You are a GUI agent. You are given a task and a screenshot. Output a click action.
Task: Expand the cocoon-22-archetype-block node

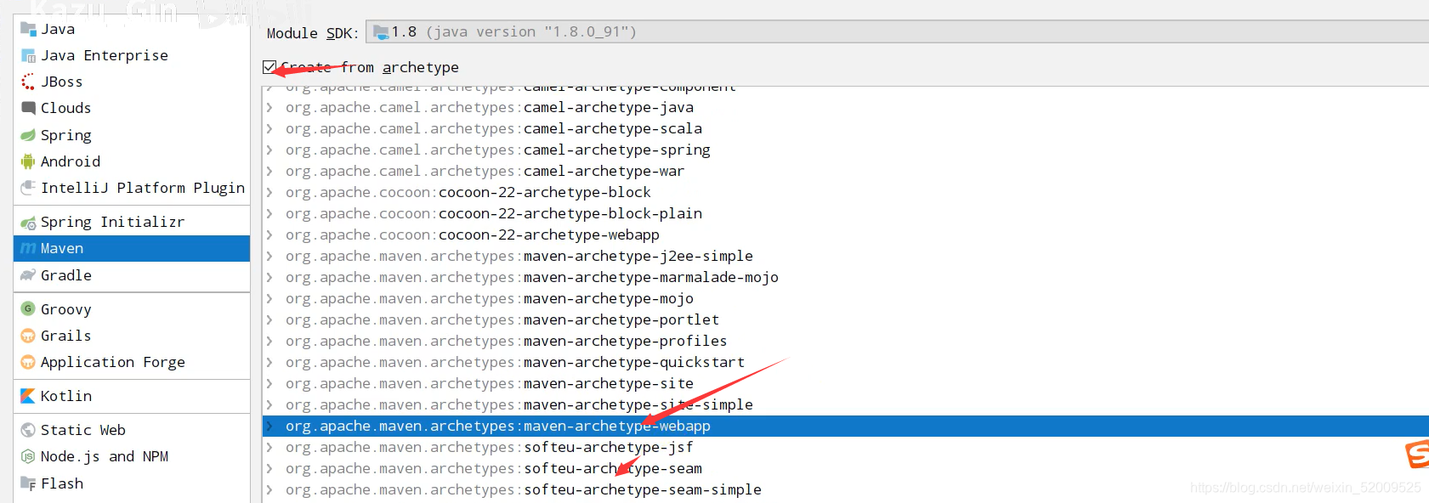click(x=269, y=192)
